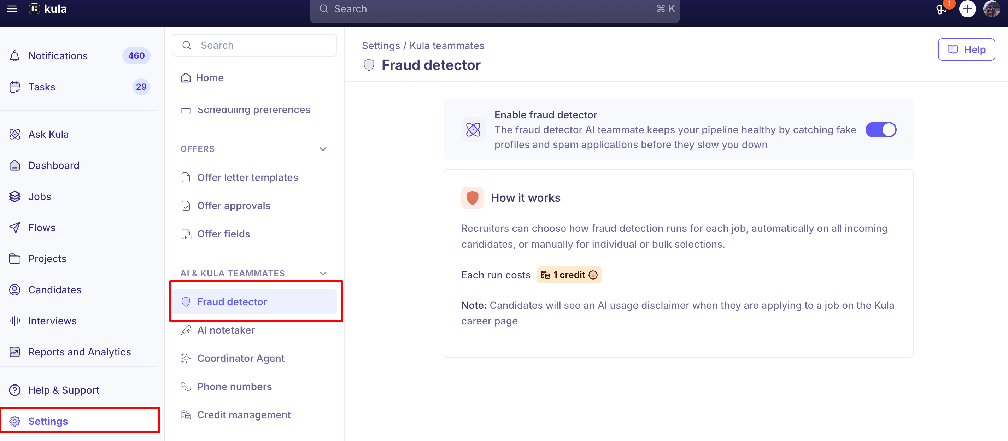Click the 1 credit badge
The width and height of the screenshot is (1008, 441).
(569, 275)
